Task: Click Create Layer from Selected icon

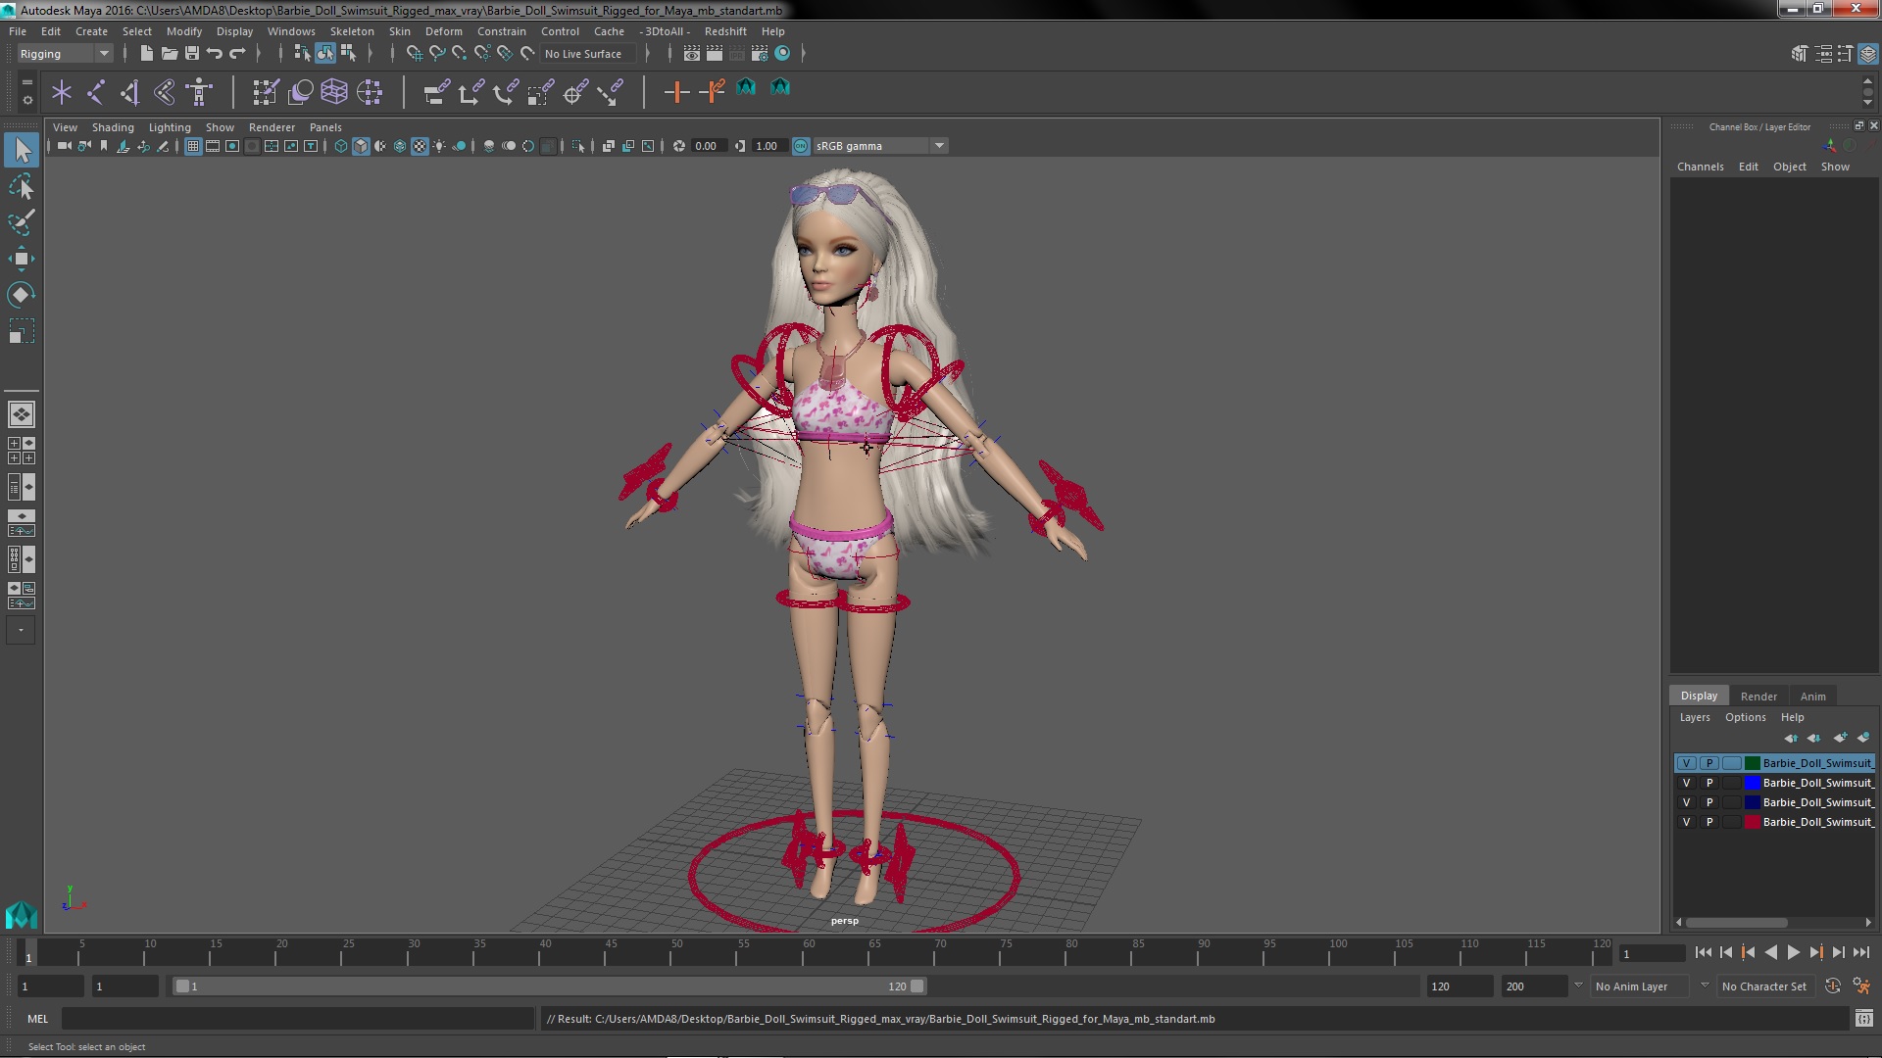Action: pyautogui.click(x=1863, y=738)
